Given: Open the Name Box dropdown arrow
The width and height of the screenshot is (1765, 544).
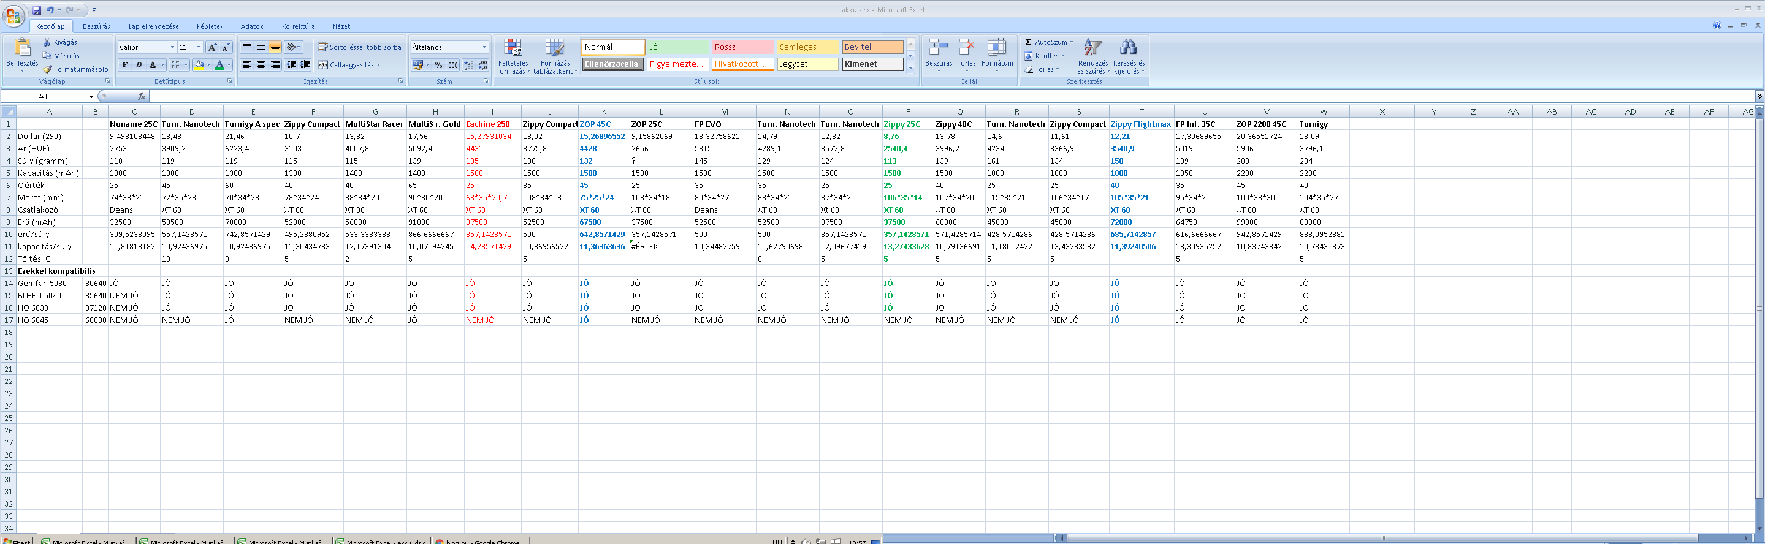Looking at the screenshot, I should (91, 96).
